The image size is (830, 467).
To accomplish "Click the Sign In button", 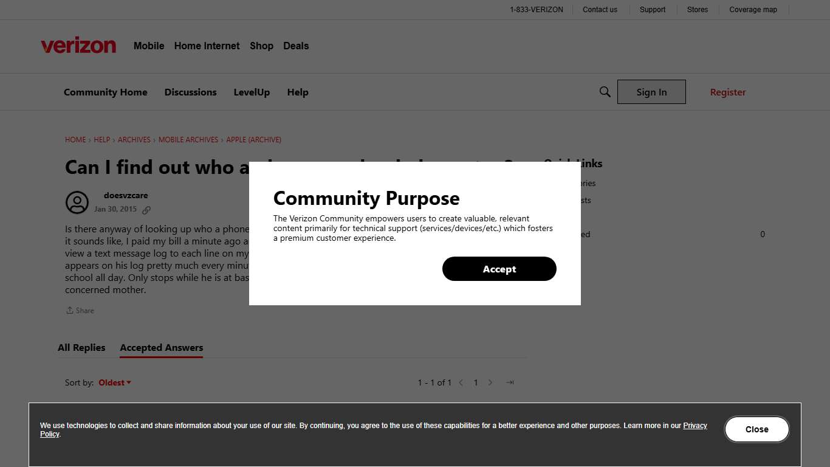I will (x=651, y=92).
